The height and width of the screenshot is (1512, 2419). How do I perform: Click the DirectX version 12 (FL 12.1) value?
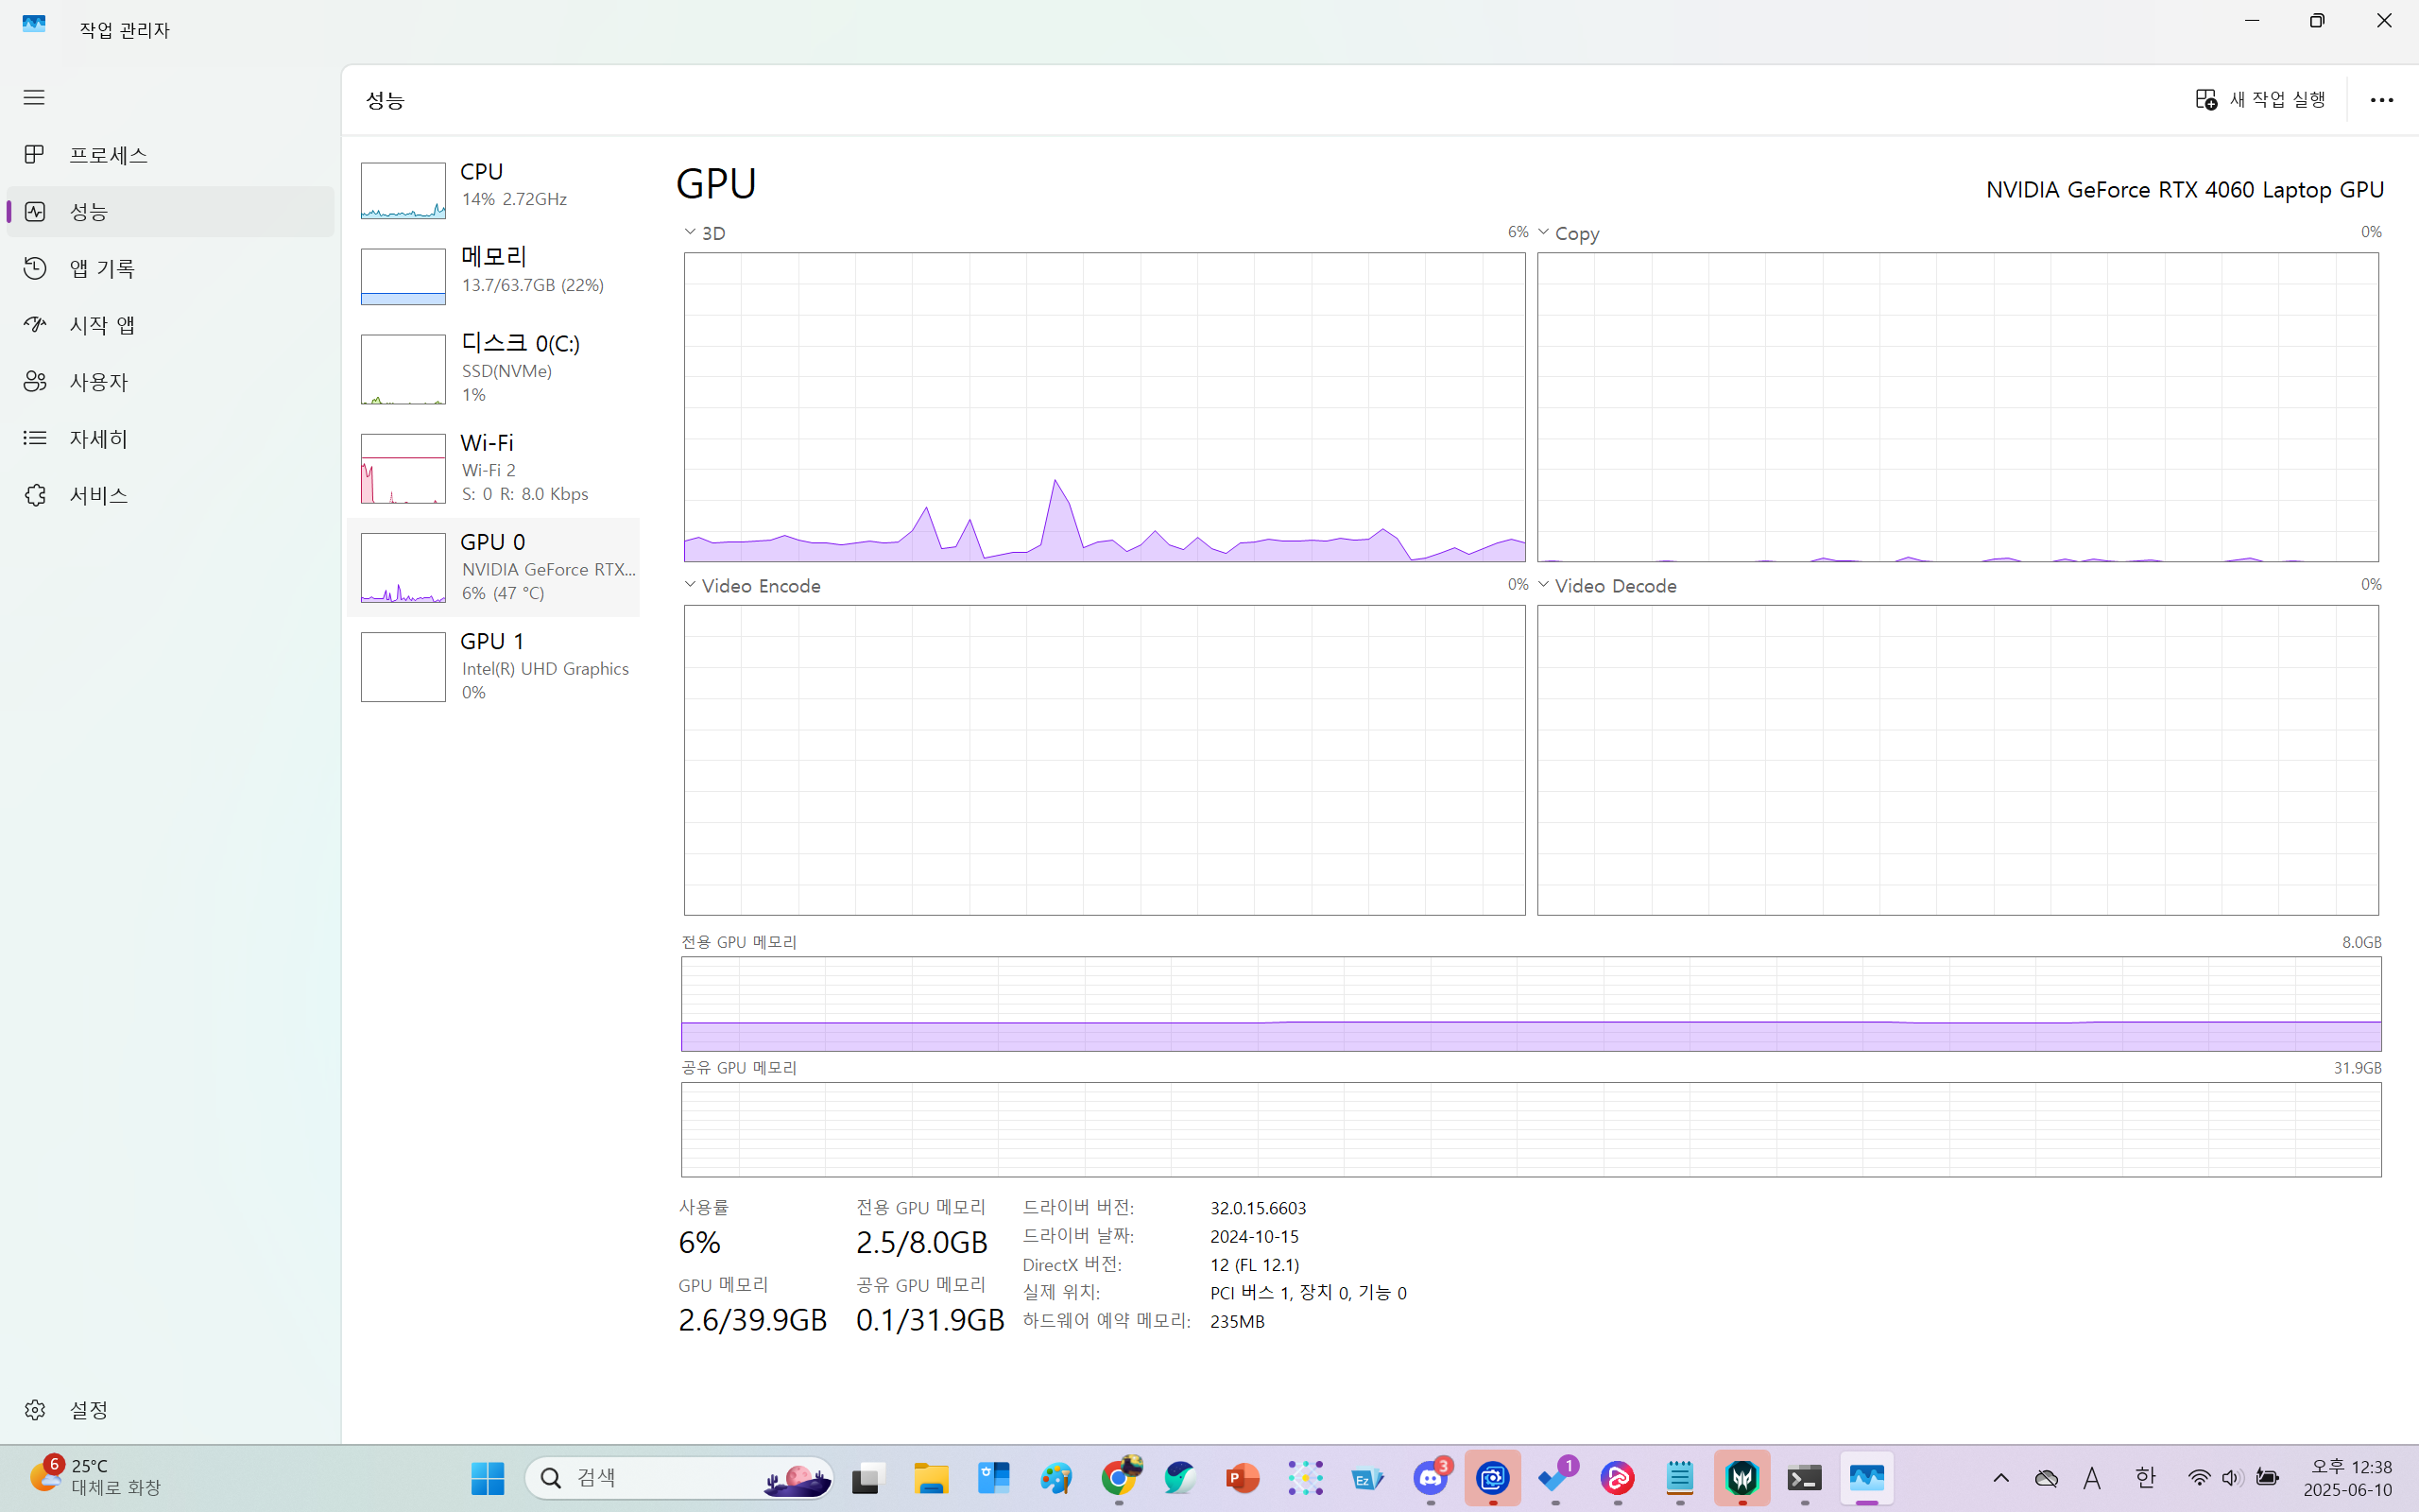point(1254,1265)
